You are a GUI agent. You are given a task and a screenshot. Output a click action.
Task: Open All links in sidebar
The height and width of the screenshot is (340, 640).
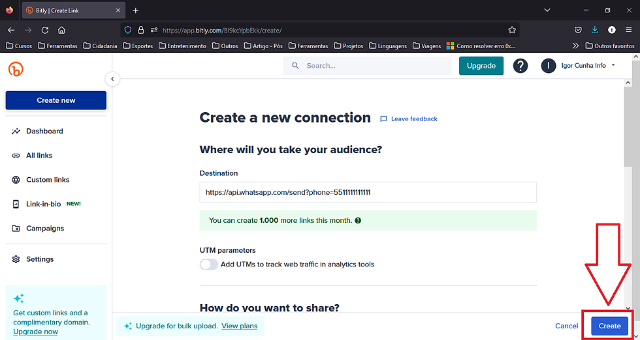39,156
